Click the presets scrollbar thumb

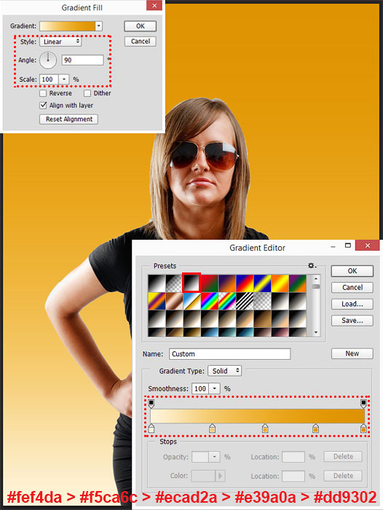tap(316, 286)
